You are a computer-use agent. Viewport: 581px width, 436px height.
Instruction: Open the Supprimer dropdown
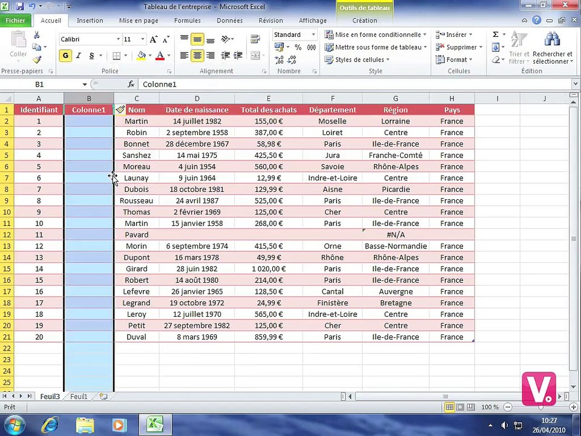459,47
